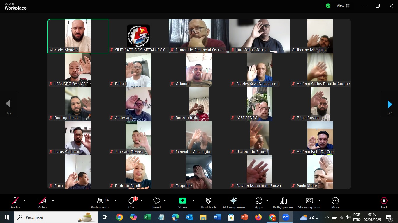This screenshot has width=398, height=223.
Task: Expand video options arrow next to Video
Action: (x=53, y=201)
